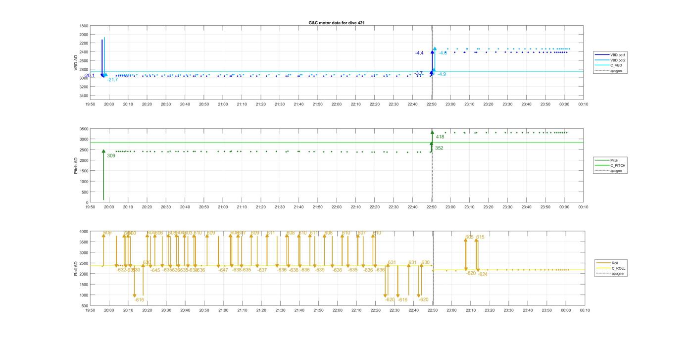Click the "-4.9" annotation in VBD plot
Image resolution: width=693 pixels, height=343 pixels.
pyautogui.click(x=442, y=74)
